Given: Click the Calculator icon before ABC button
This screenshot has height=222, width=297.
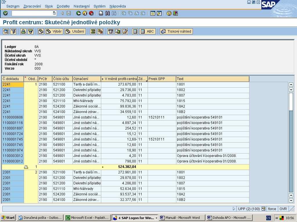Looking at the screenshot, I should pos(135,31).
